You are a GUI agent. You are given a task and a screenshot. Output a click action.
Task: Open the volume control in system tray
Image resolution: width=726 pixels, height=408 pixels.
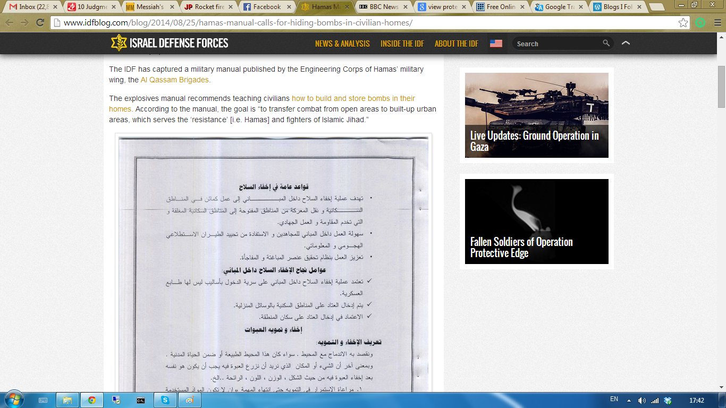coord(641,400)
